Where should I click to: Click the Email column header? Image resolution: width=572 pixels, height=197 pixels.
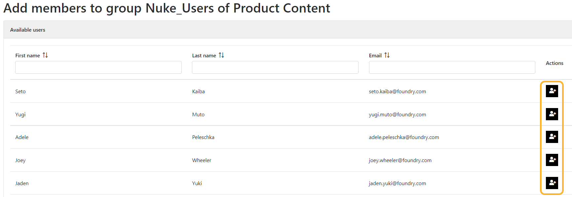point(375,56)
